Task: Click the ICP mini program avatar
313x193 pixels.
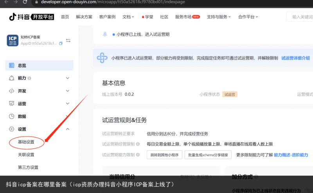Action: point(13,41)
